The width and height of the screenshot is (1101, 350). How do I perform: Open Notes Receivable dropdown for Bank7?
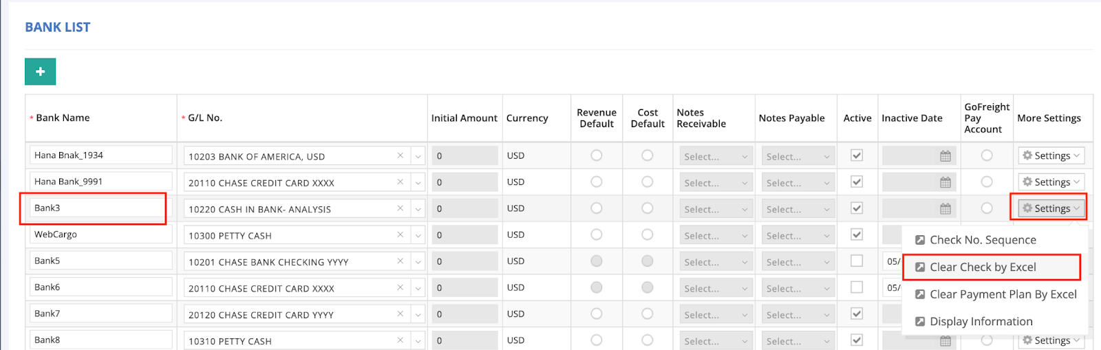(716, 314)
